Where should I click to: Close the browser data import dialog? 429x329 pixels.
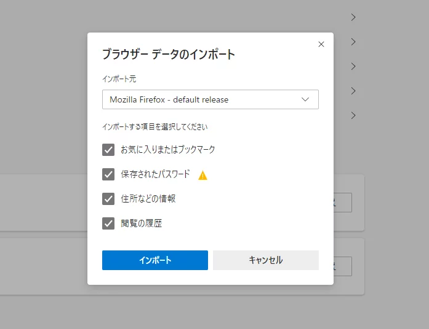coord(321,44)
